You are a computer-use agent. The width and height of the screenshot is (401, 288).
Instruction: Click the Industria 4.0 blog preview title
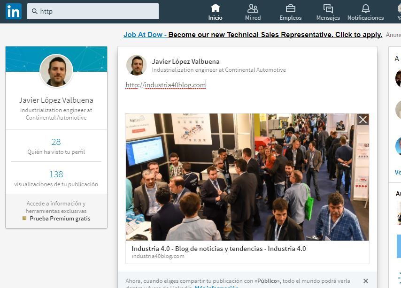(219, 249)
